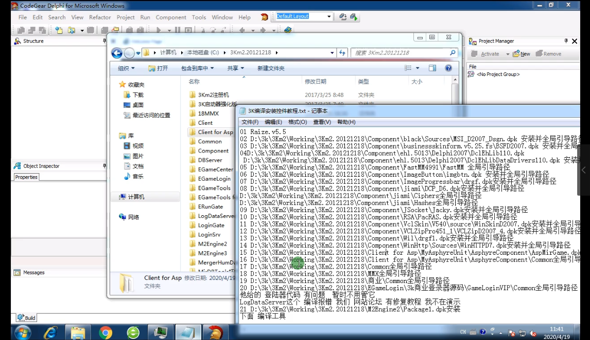Select the 3Km2注册机 folder
Screen dimensions: 590x340
(213, 95)
